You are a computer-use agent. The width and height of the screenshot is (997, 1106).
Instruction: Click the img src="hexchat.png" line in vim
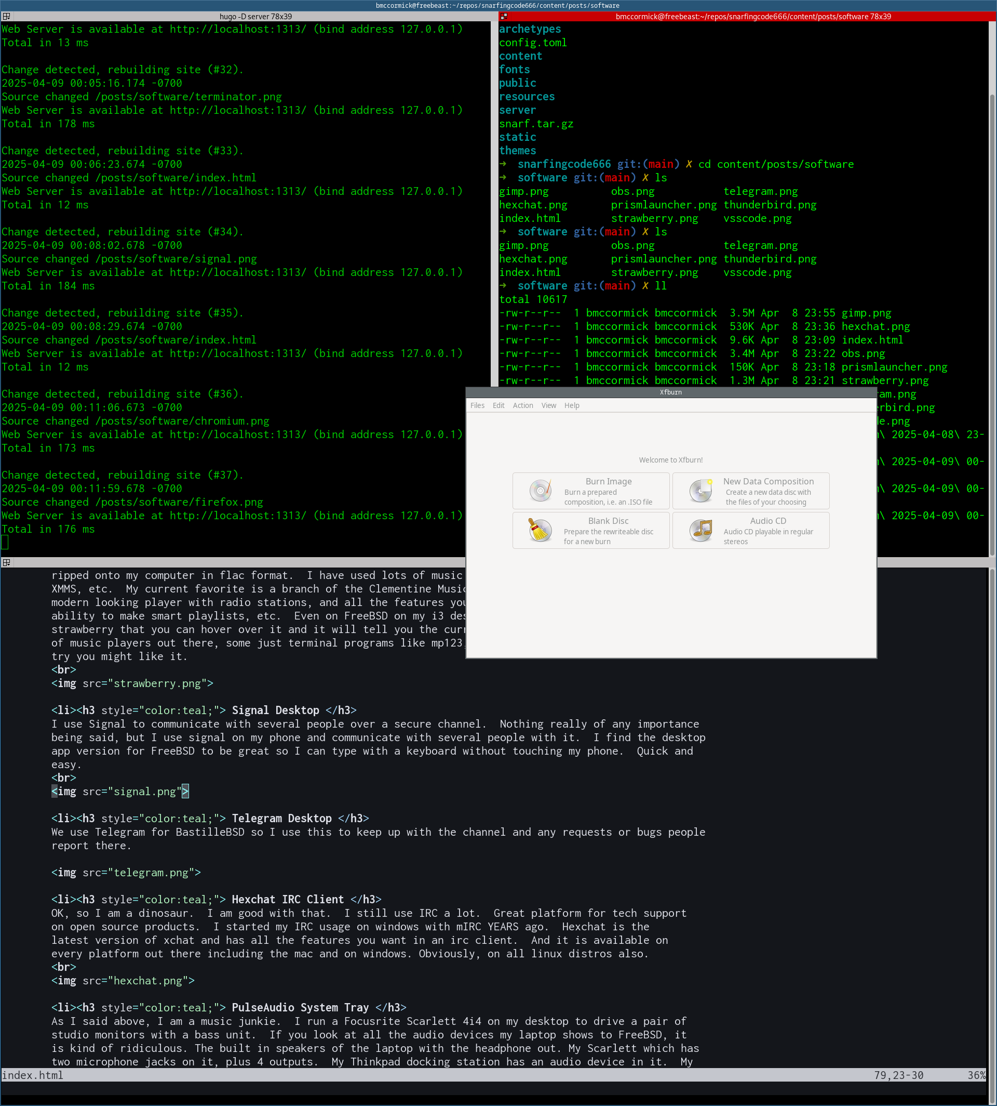[x=123, y=980]
